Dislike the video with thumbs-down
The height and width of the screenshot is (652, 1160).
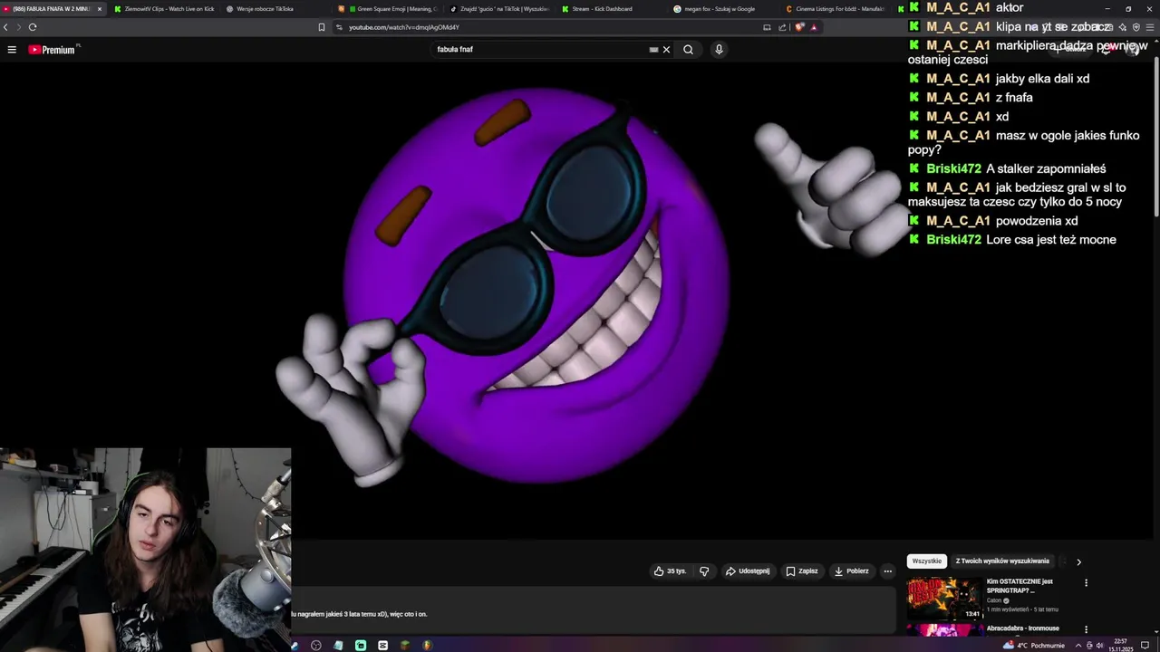point(704,571)
